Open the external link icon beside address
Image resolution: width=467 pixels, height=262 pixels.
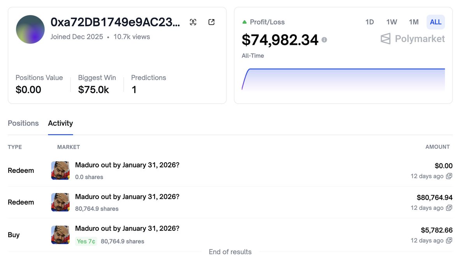coord(211,22)
